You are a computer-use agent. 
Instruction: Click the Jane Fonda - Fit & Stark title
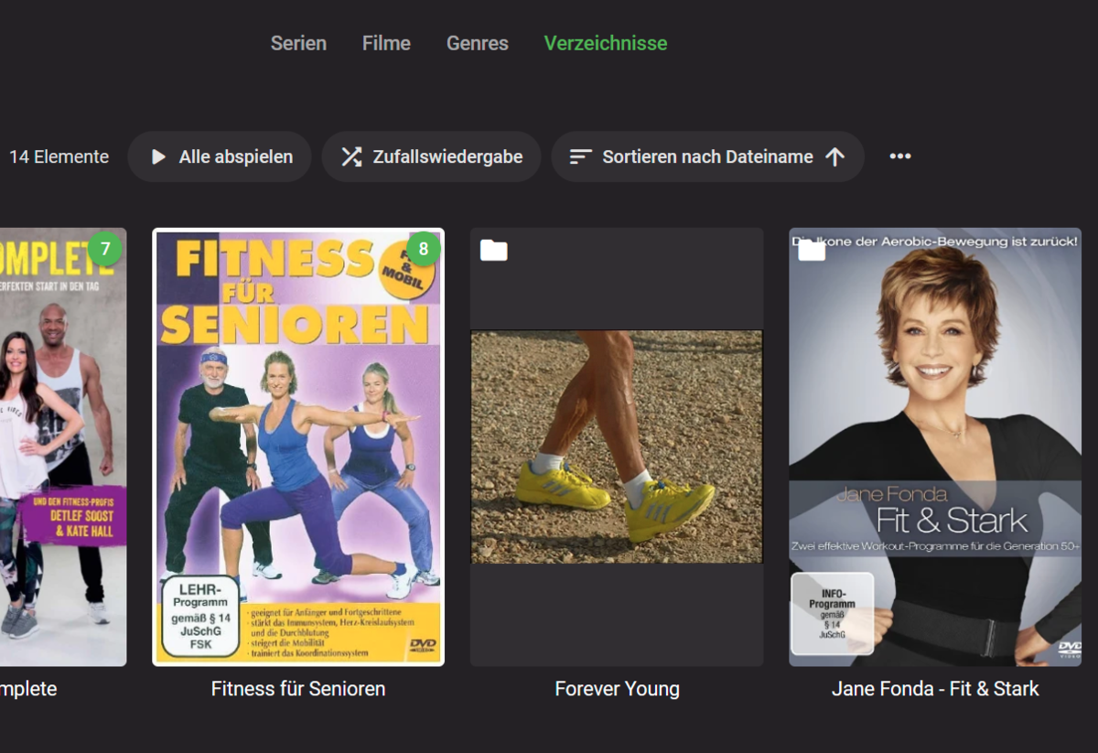[x=935, y=689]
